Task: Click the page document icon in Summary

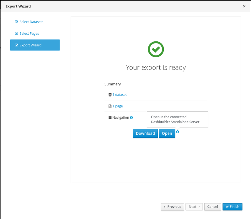Action: (x=110, y=106)
